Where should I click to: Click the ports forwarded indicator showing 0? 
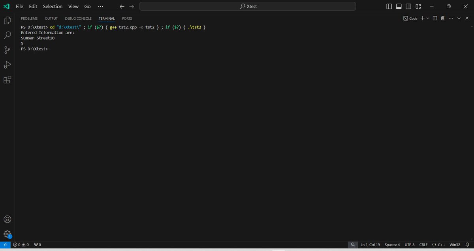(x=38, y=245)
